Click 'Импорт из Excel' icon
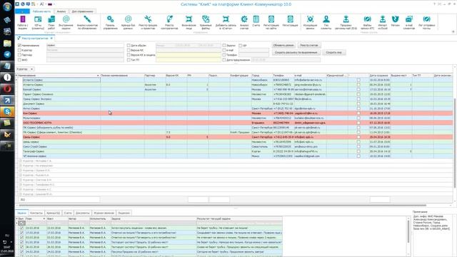Screen dimensions: 457x257 [x=383, y=22]
